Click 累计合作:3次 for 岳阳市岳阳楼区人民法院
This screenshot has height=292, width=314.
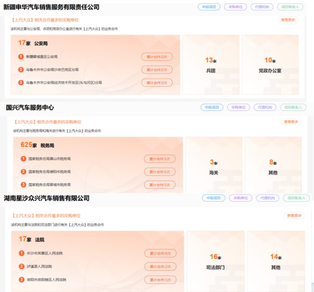pyautogui.click(x=161, y=280)
